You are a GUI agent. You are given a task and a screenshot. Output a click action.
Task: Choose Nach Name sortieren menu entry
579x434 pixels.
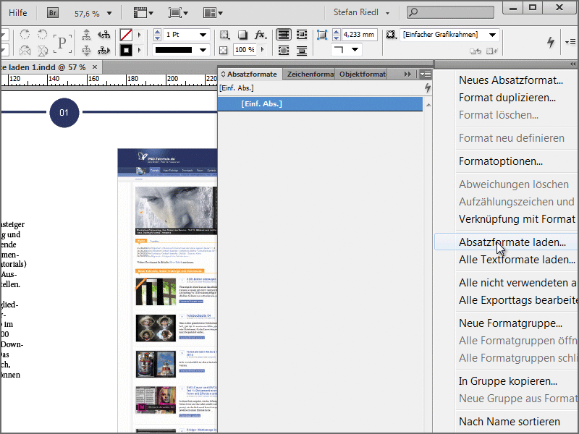[x=510, y=421]
